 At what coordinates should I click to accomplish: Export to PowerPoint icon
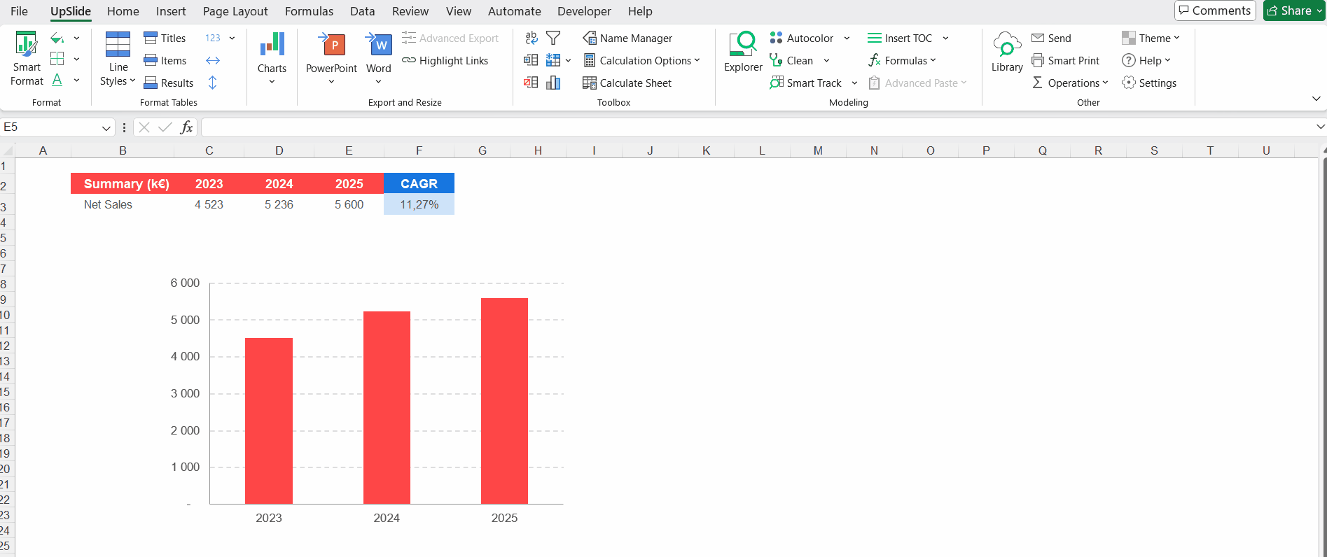tap(331, 45)
